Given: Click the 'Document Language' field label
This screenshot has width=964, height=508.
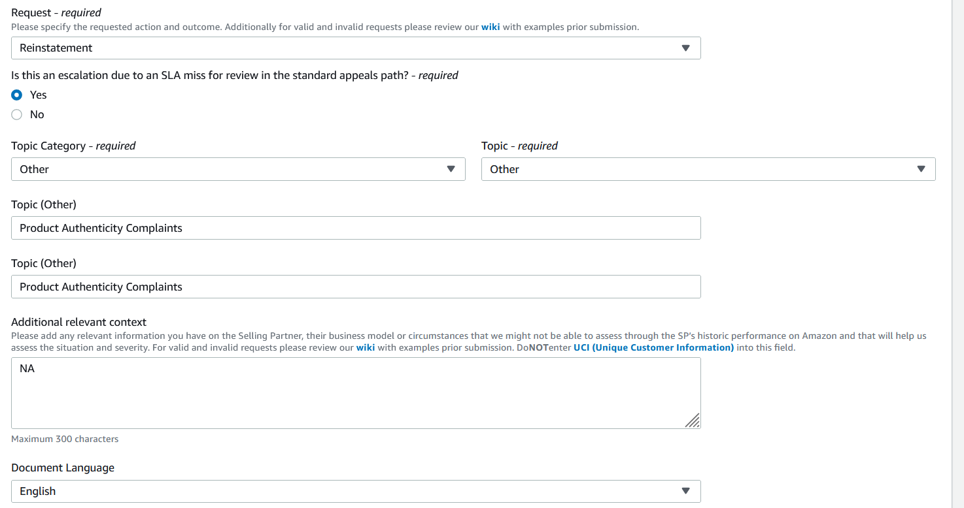Looking at the screenshot, I should click(63, 468).
